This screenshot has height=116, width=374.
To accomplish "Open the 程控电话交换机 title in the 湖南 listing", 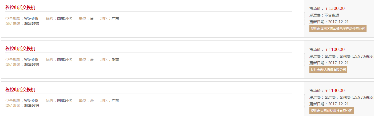I will pos(20,49).
